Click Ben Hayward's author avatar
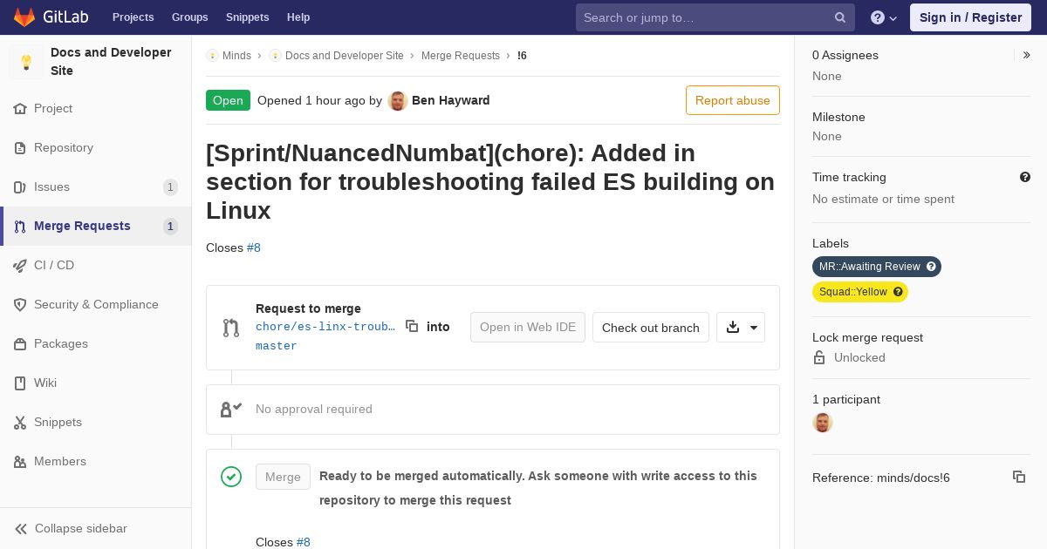This screenshot has width=1047, height=549. 398,100
